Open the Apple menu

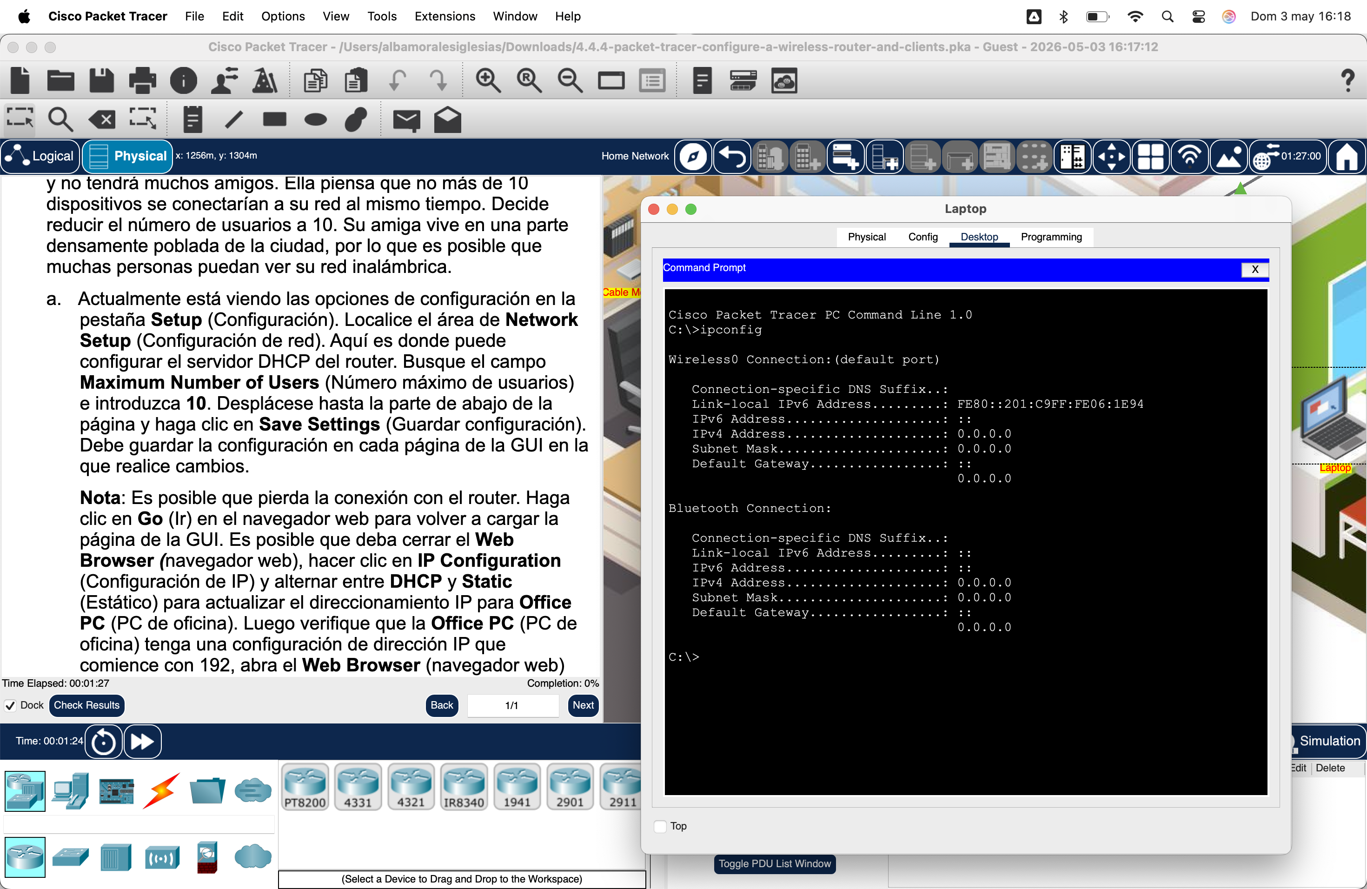24,16
